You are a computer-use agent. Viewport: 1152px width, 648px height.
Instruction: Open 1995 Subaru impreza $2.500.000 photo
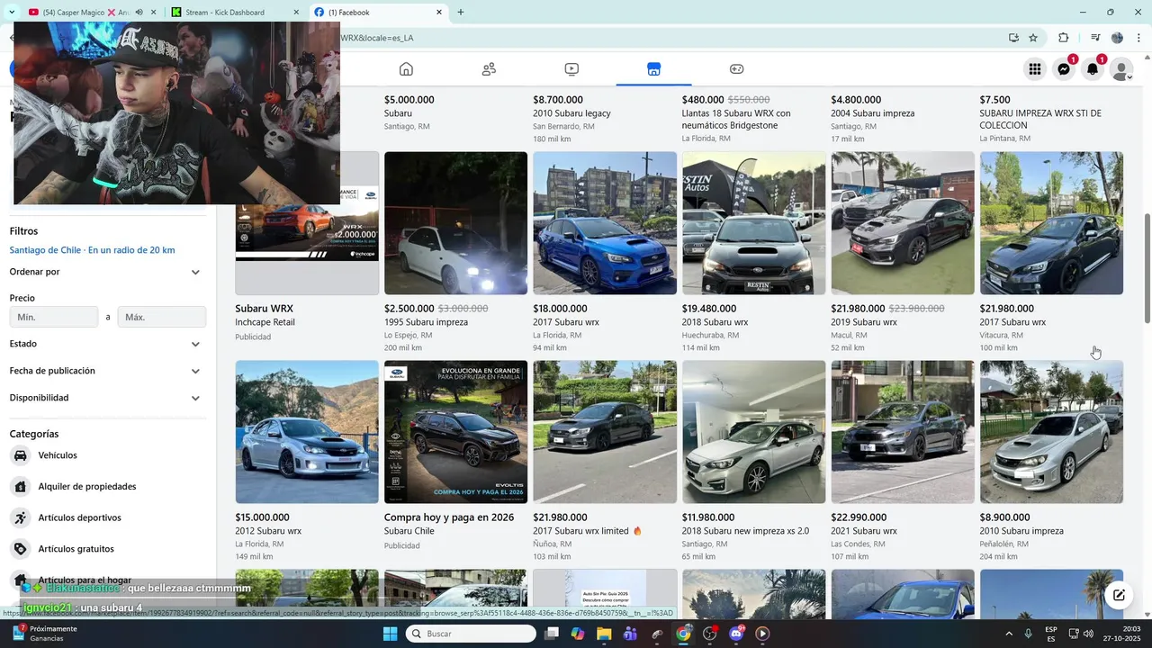click(455, 223)
